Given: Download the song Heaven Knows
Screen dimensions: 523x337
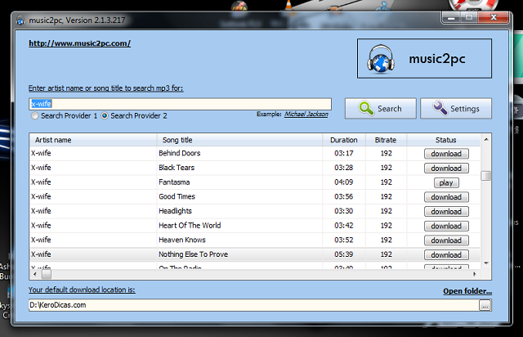Looking at the screenshot, I should pyautogui.click(x=446, y=240).
